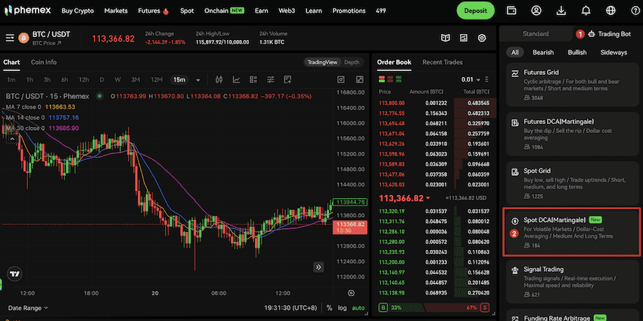Screen dimensions: 643x321
Task: Open the Buy Crypto menu
Action: pyautogui.click(x=77, y=11)
